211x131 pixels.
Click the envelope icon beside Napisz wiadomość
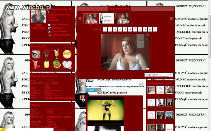[x=50, y=25]
